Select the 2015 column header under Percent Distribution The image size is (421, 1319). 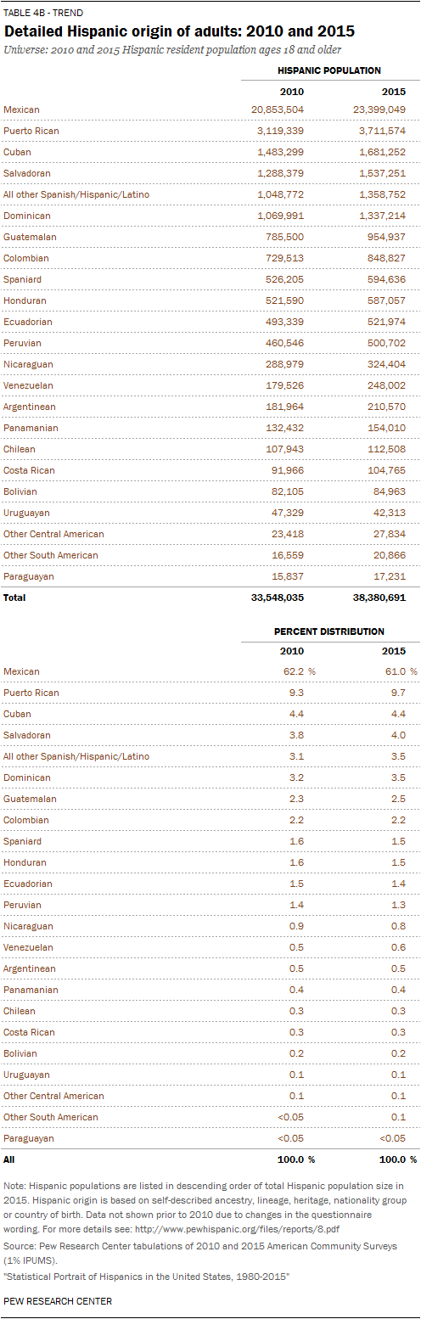pos(394,653)
